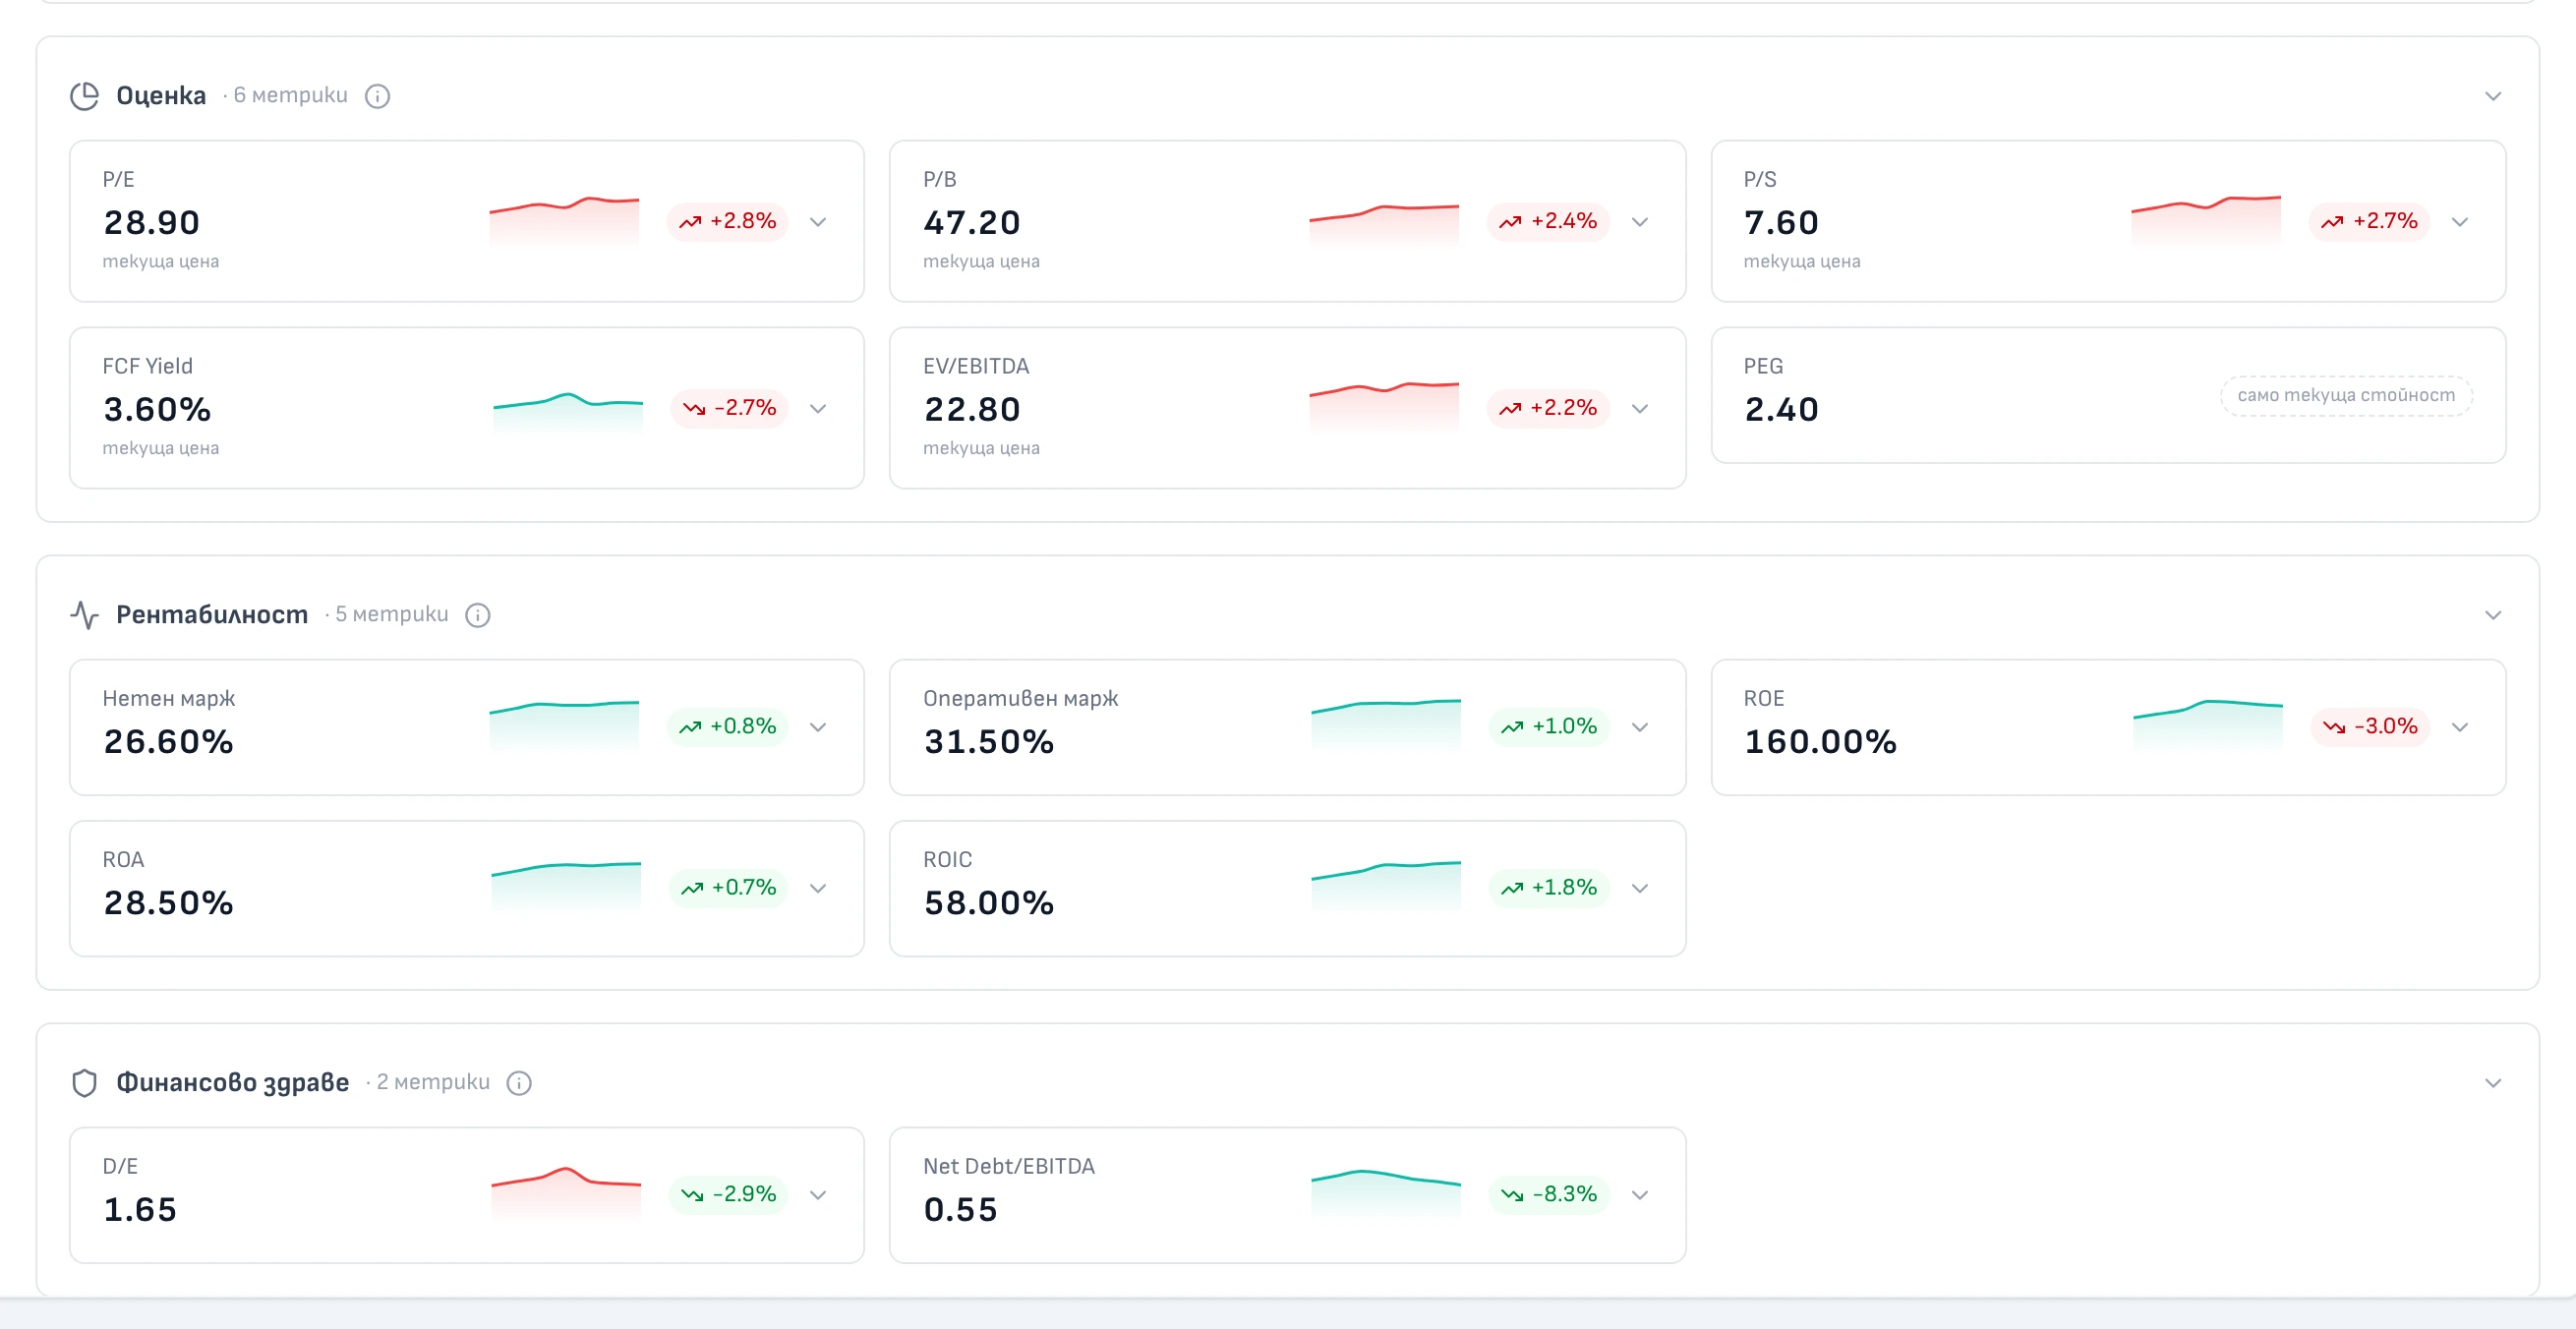This screenshot has height=1329, width=2576.
Task: Click the +1.8% change badge for ROIC
Action: click(x=1549, y=887)
